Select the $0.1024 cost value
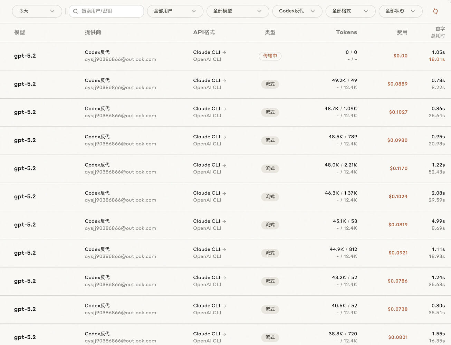Image resolution: width=451 pixels, height=345 pixels. [398, 197]
